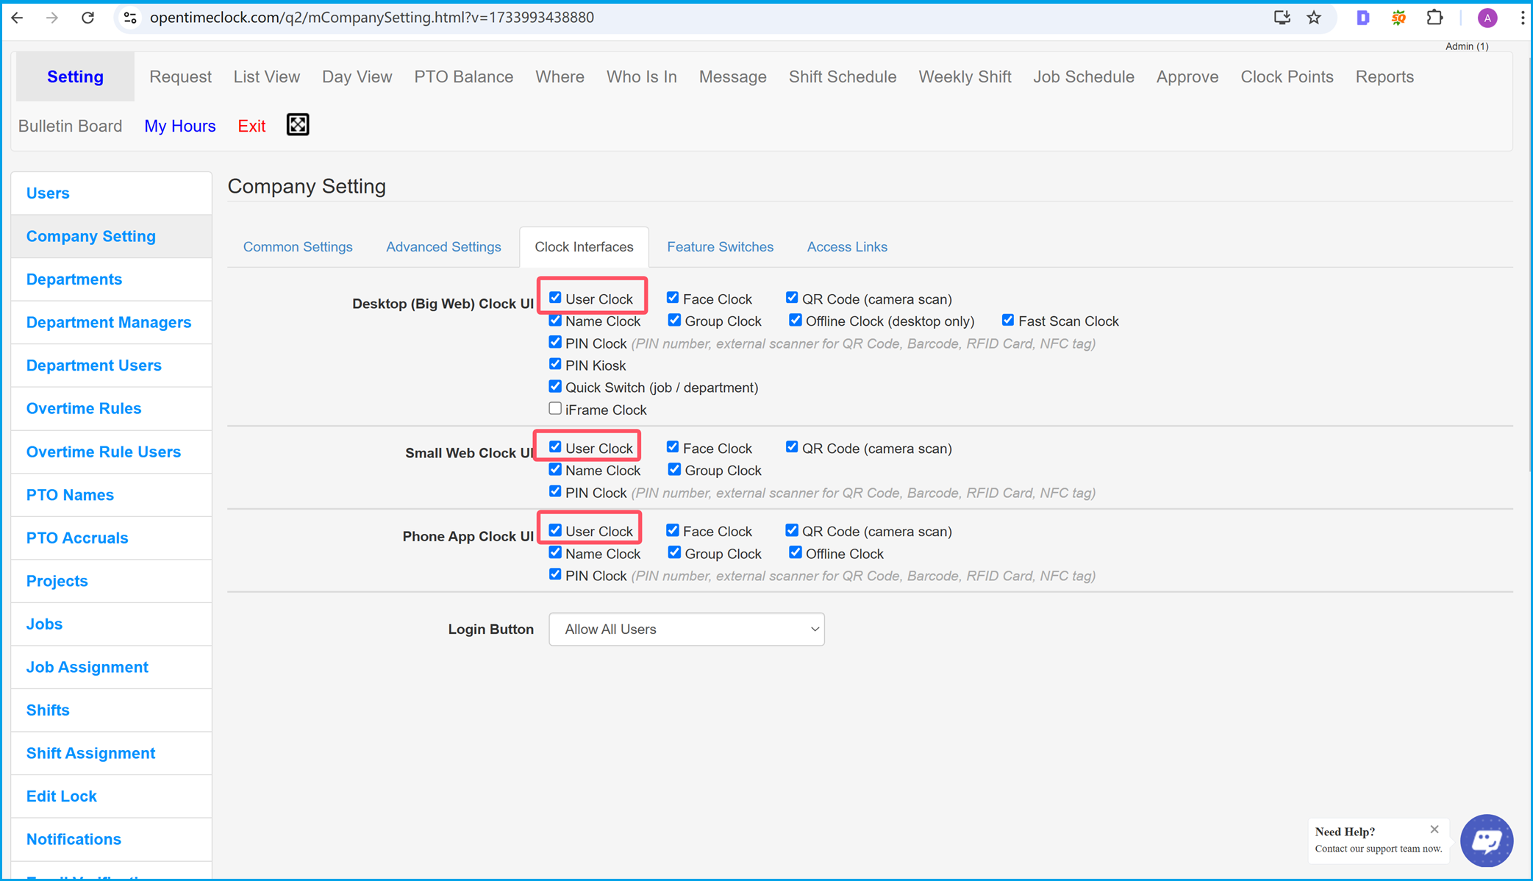Click the Common Settings tab
Image resolution: width=1533 pixels, height=881 pixels.
pyautogui.click(x=297, y=246)
